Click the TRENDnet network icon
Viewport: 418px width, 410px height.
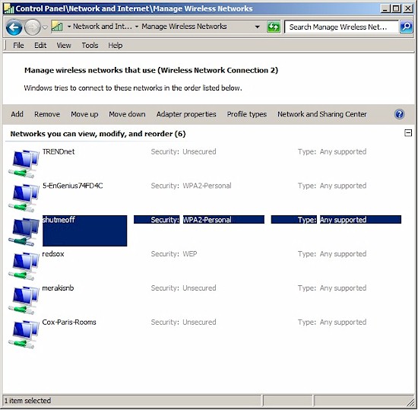point(24,164)
